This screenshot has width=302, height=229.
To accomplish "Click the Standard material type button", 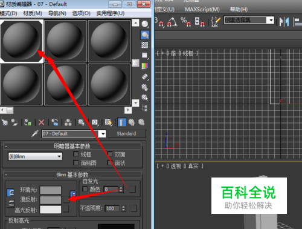I will coord(127,134).
